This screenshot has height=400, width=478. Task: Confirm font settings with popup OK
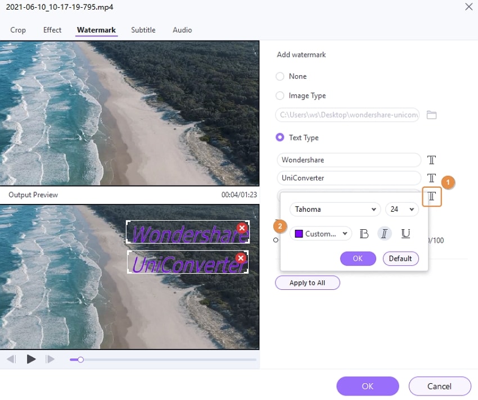pyautogui.click(x=358, y=258)
